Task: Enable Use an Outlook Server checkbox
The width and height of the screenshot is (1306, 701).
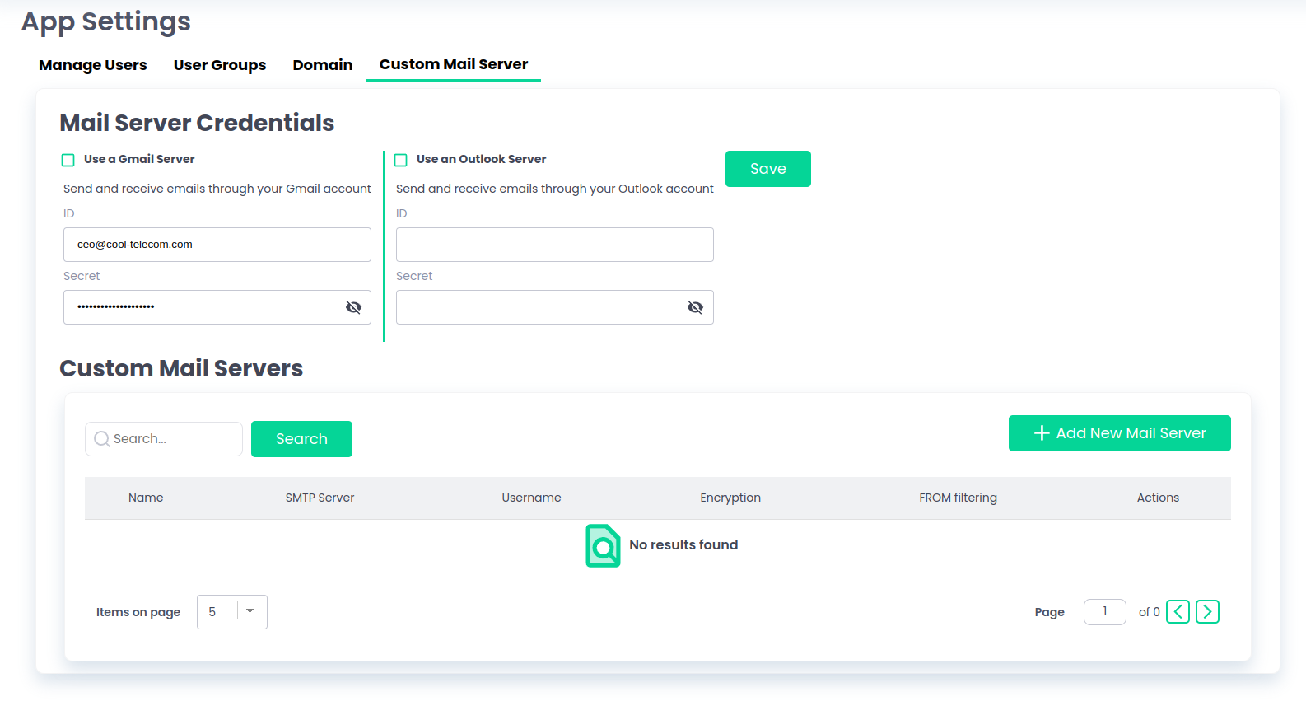Action: click(401, 160)
